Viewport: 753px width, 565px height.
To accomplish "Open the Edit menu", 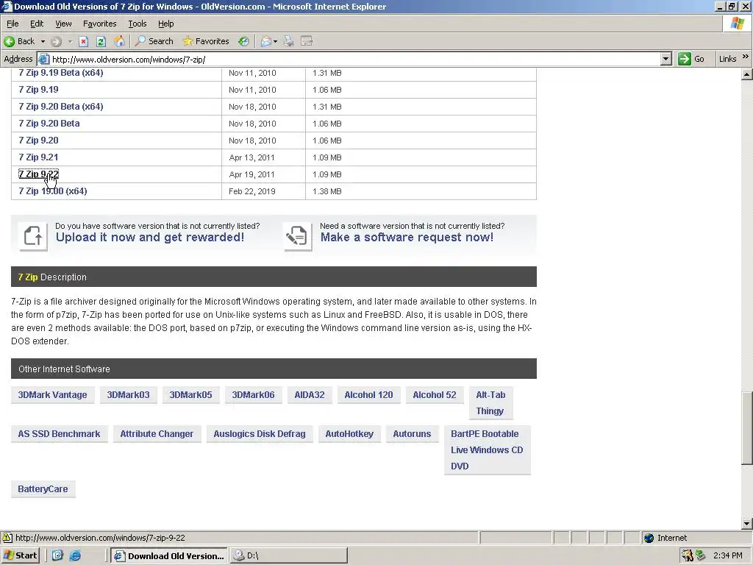I will click(x=37, y=24).
